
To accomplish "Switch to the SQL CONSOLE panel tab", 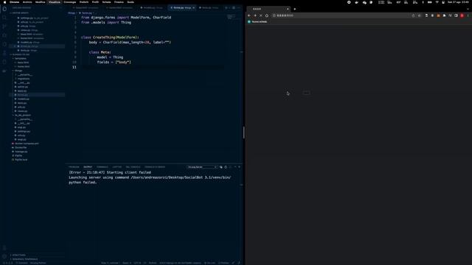I will point(133,167).
